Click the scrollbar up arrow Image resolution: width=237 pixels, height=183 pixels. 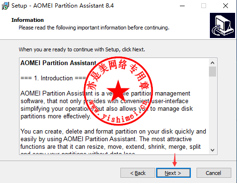(x=212, y=63)
